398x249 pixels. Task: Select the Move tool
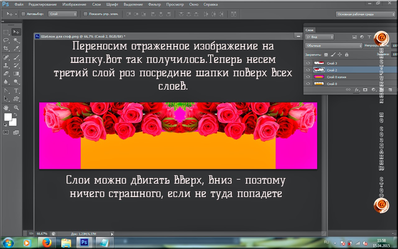coord(16,32)
